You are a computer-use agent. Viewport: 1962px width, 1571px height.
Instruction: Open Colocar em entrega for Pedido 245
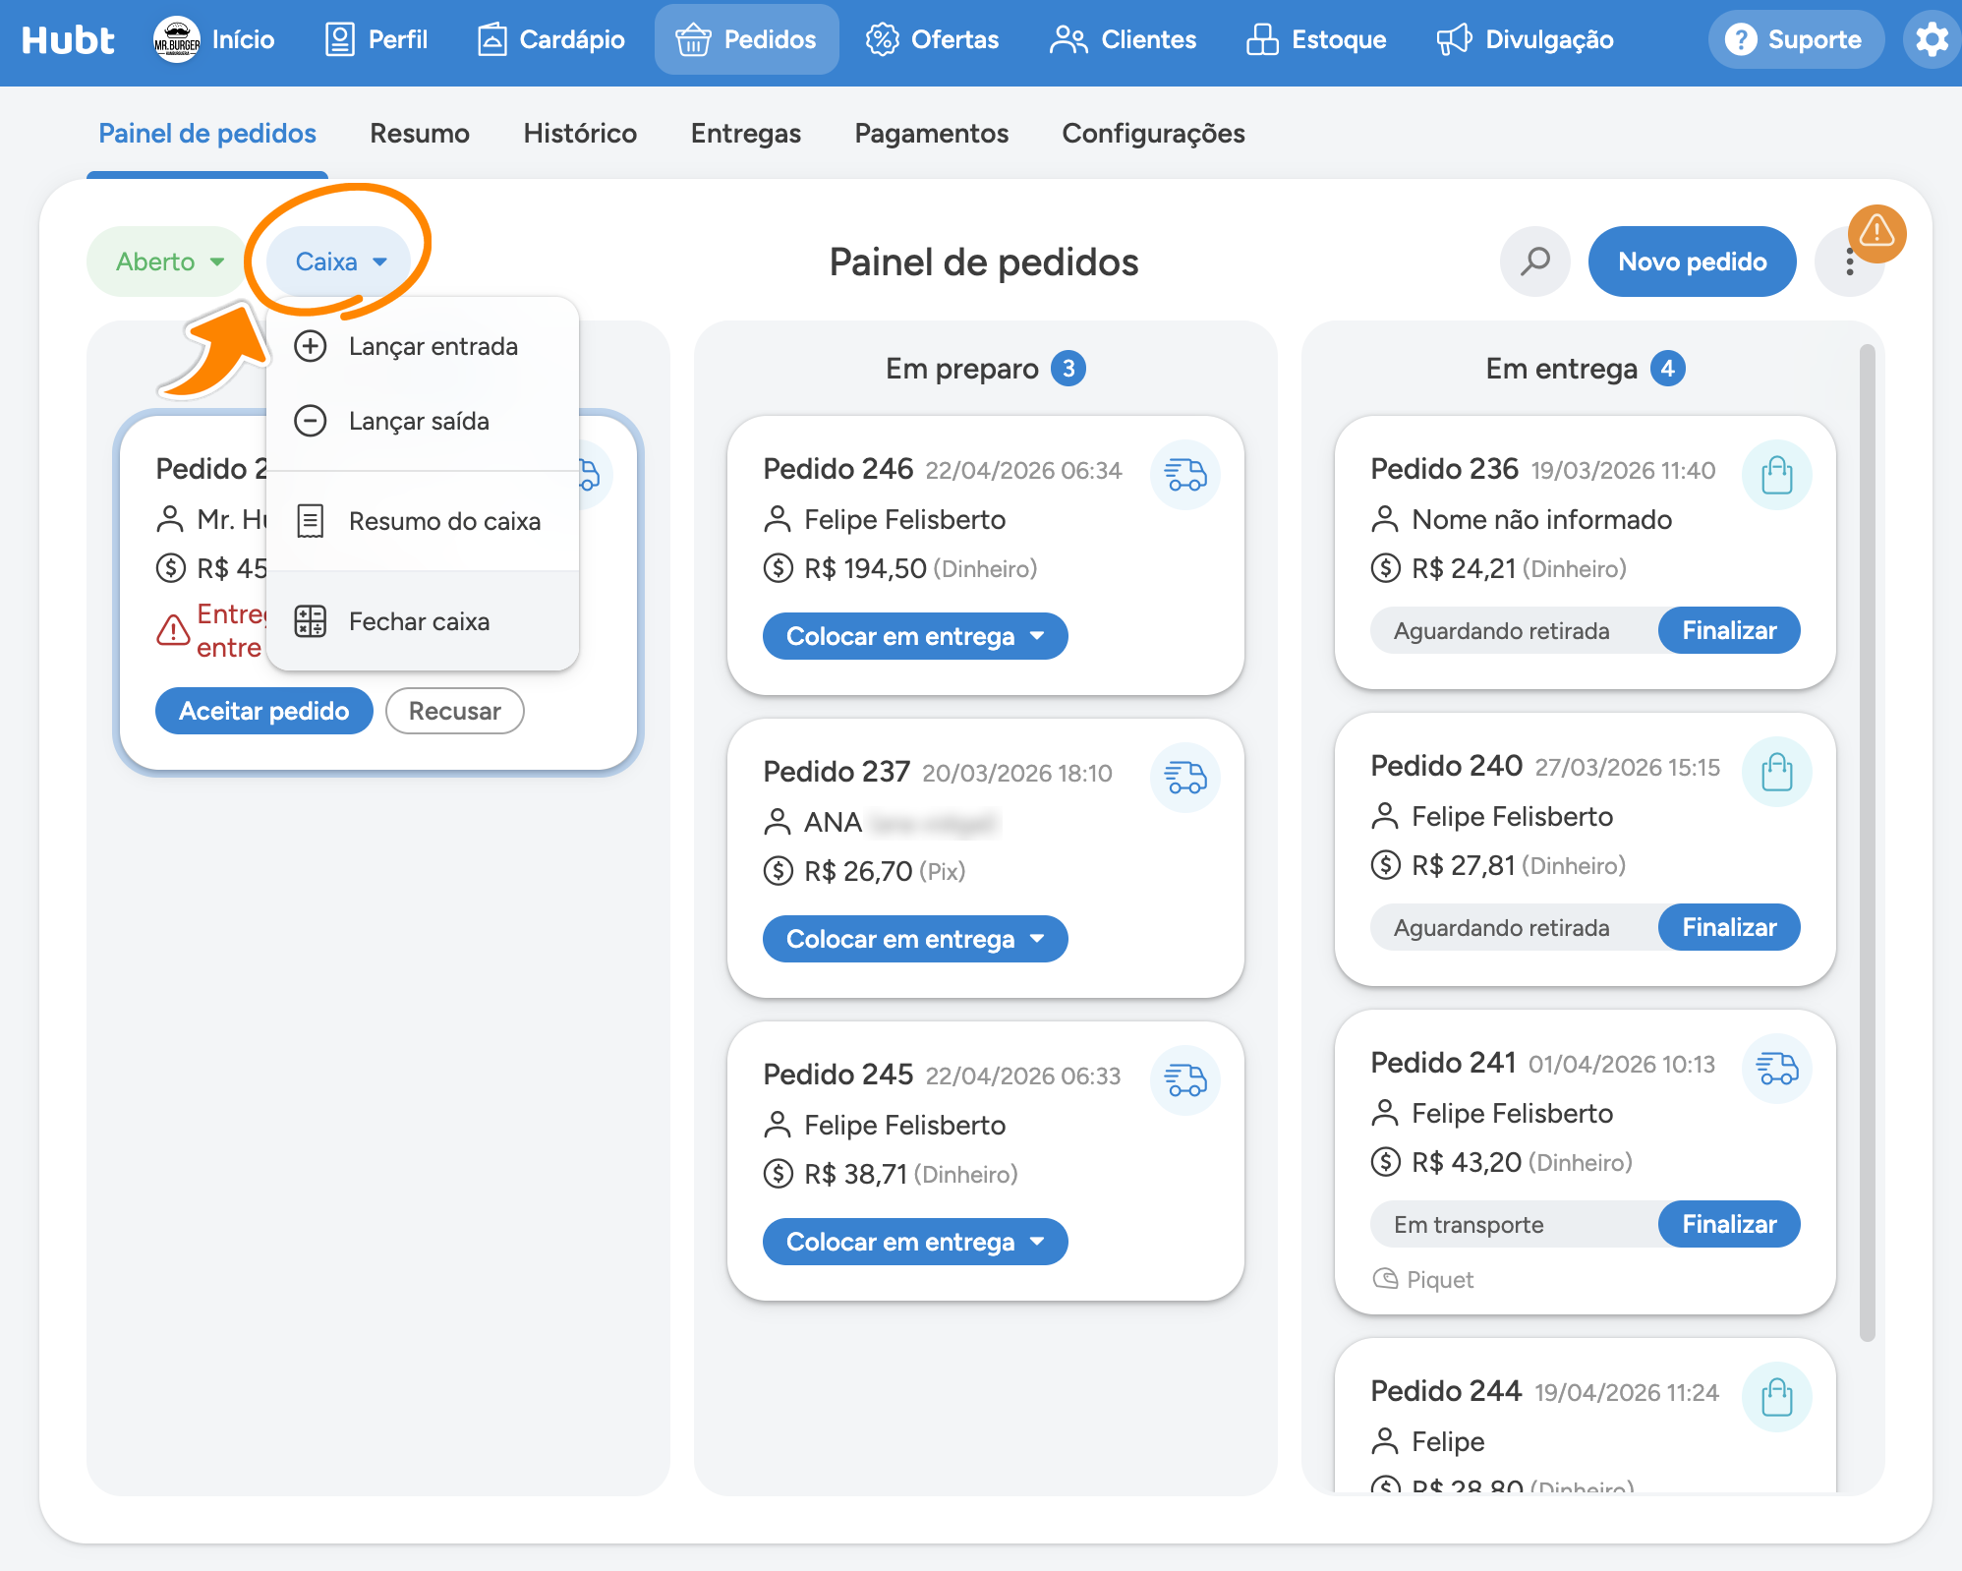[x=914, y=1242]
